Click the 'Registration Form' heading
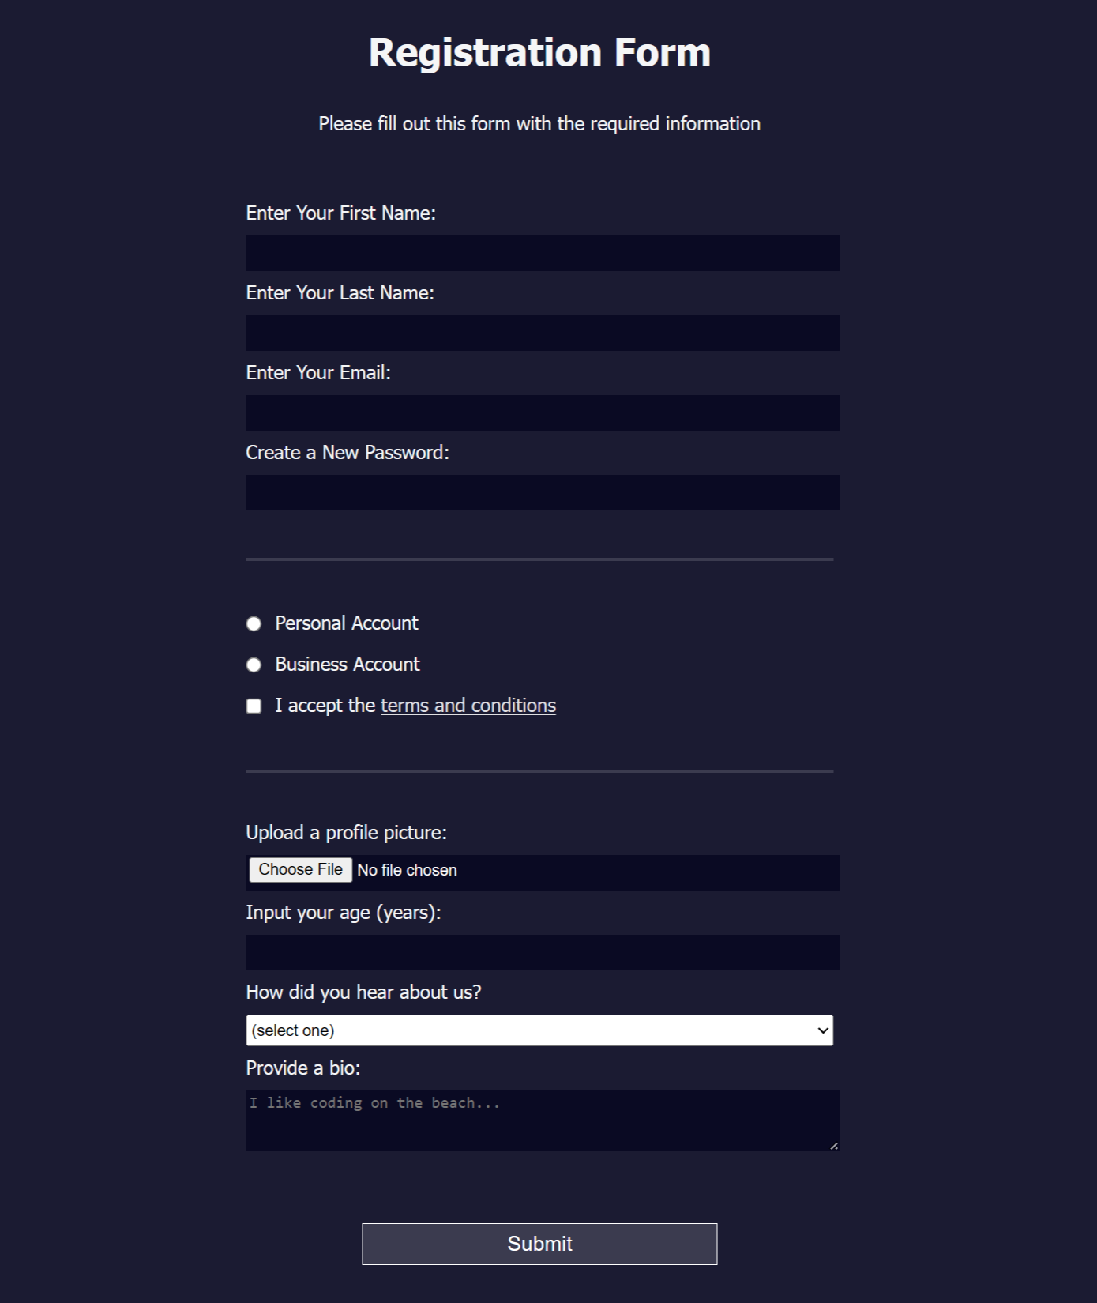The image size is (1097, 1303). click(539, 53)
